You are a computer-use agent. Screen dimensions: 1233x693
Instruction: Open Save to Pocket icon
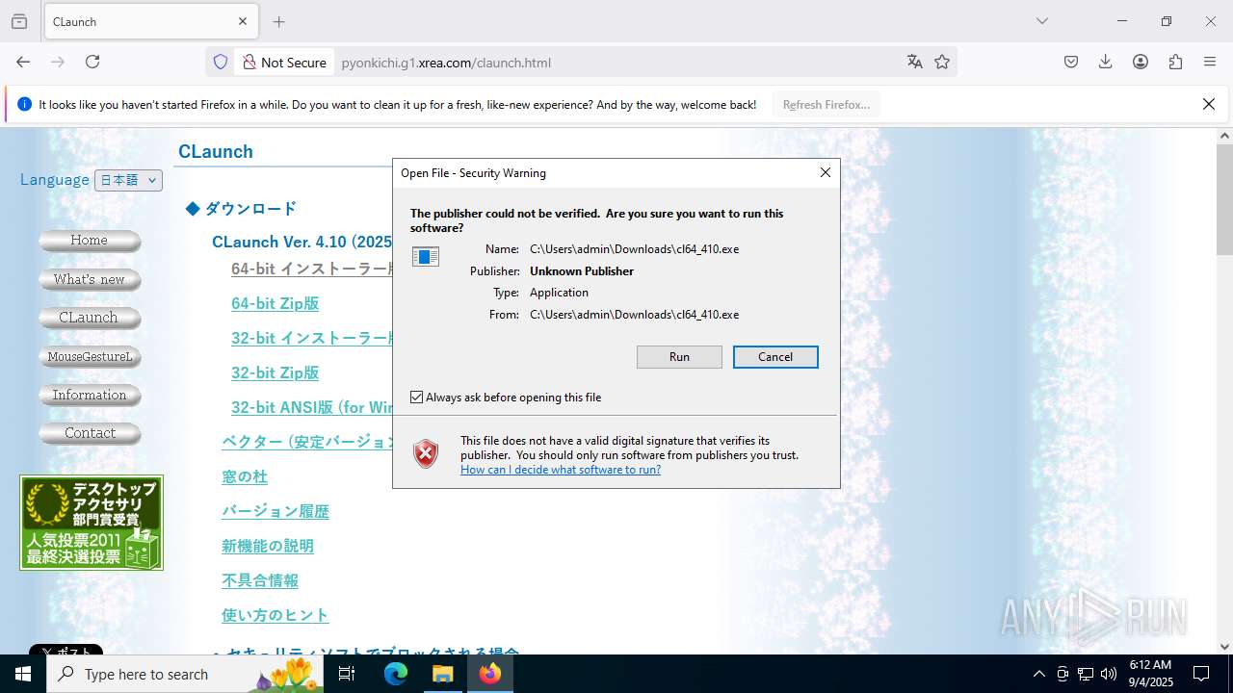click(1071, 62)
